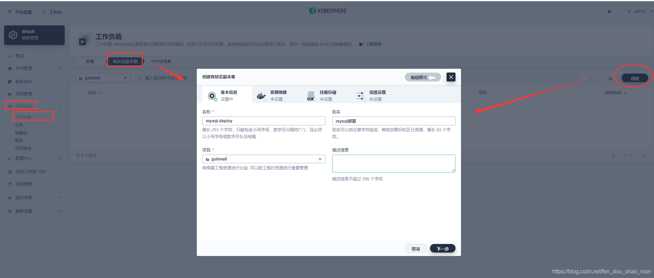Toggle the 编辑模式 switch in the dialog
The image size is (654, 278).
423,77
